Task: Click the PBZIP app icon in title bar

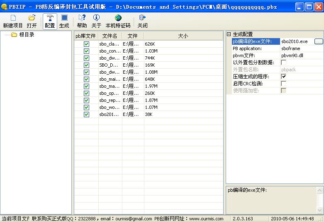Action: tap(4, 7)
